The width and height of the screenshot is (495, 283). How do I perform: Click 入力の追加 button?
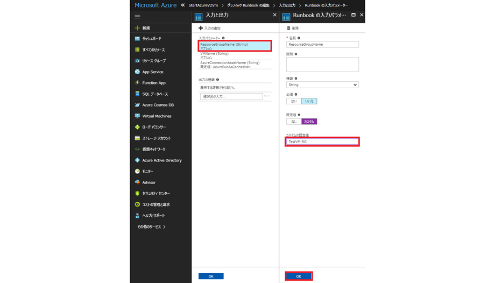pos(210,28)
